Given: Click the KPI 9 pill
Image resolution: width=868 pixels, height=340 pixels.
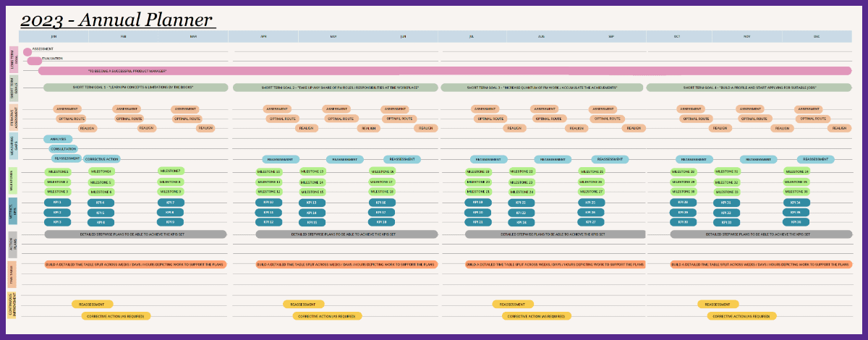Looking at the screenshot, I should coord(170,222).
